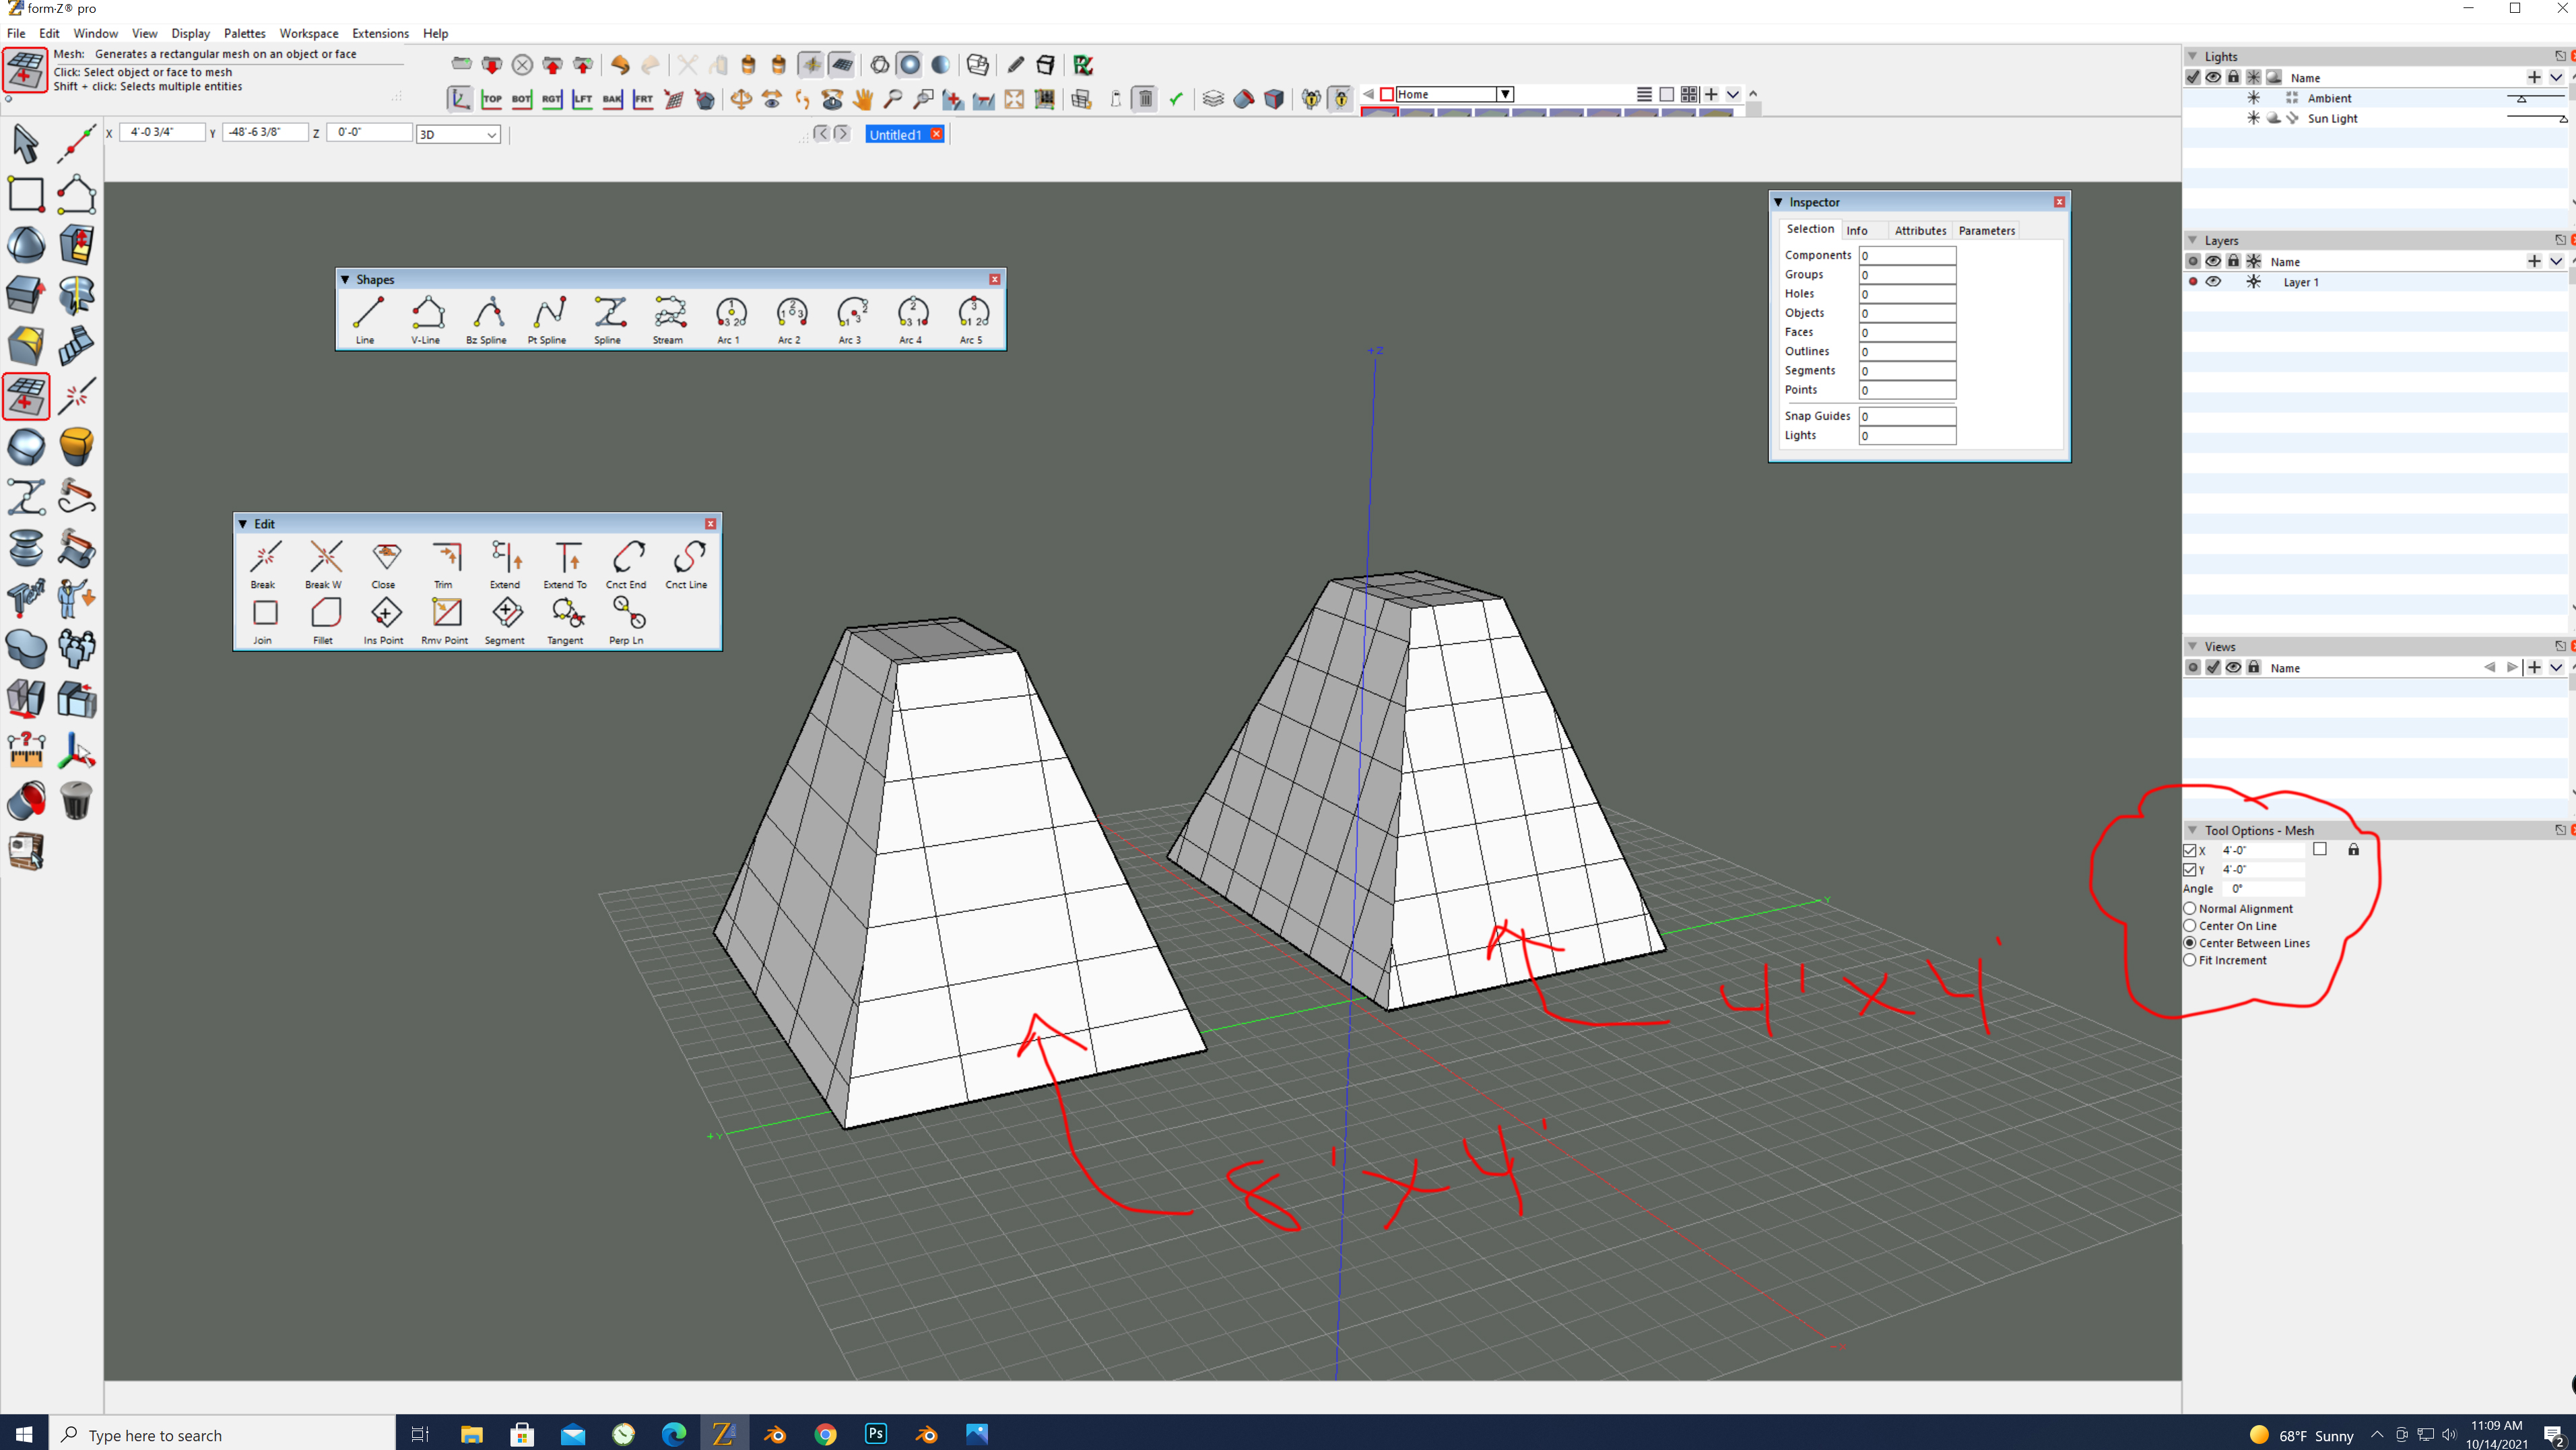
Task: Select the Perp Ln edit tool
Action: click(627, 620)
